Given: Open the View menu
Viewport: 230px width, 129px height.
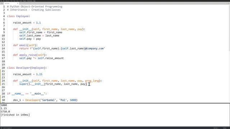Looking at the screenshot, I should 14,1.
